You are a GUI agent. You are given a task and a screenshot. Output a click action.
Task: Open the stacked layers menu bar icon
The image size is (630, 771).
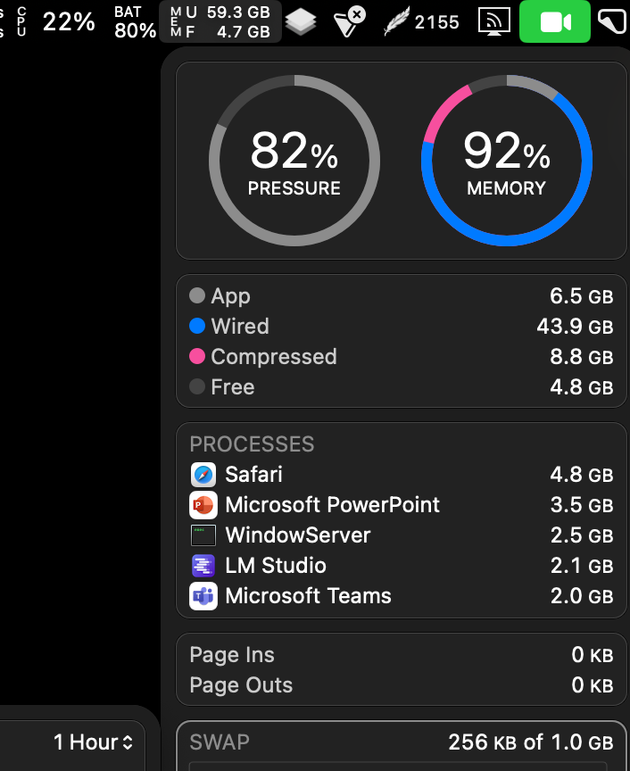(x=302, y=22)
